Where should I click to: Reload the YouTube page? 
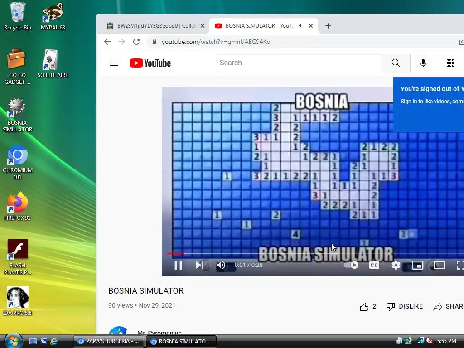pos(136,42)
